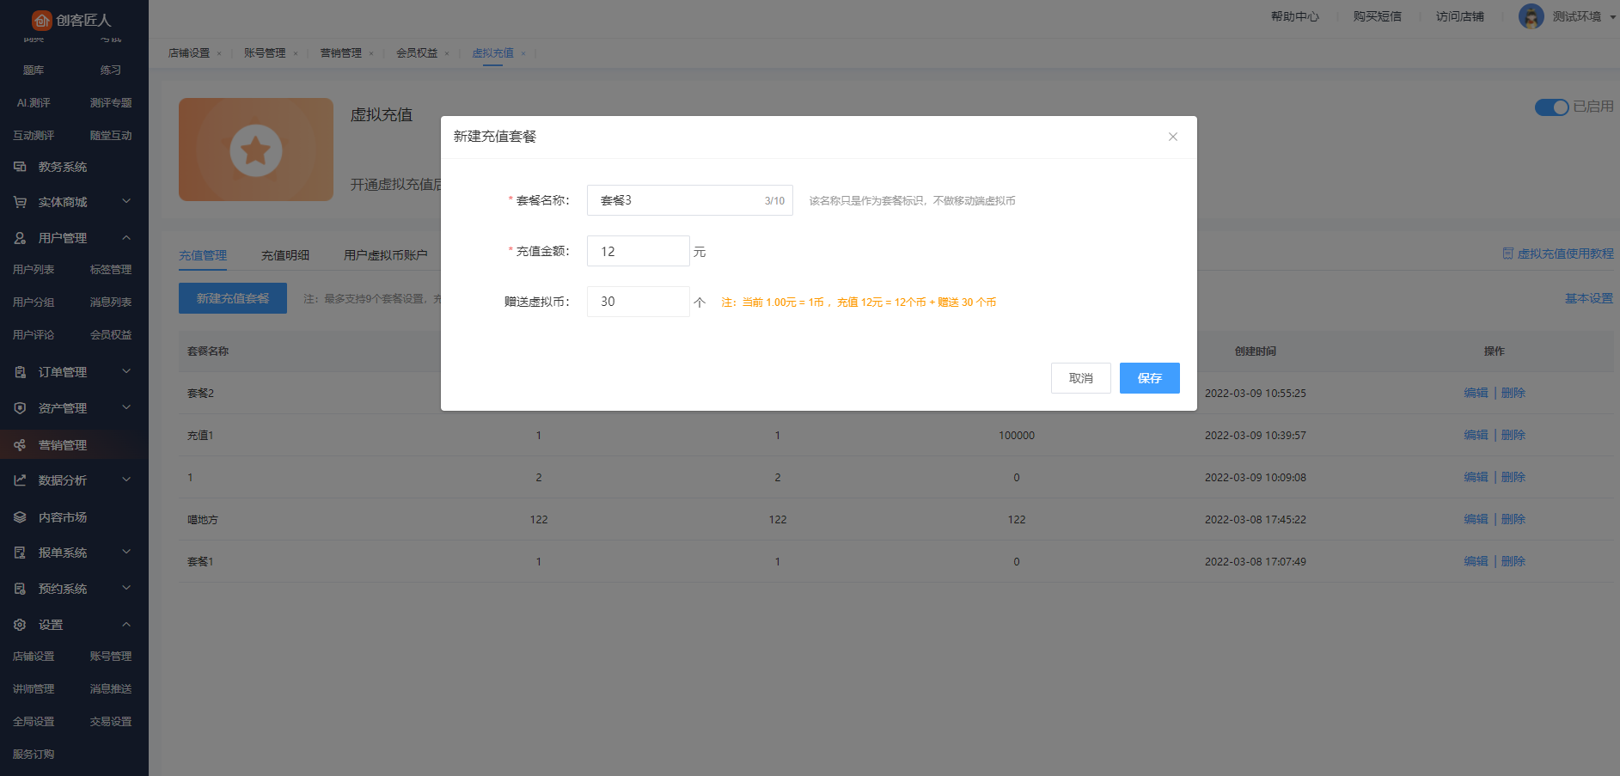
Task: Click the 充值金额 input field
Action: (x=638, y=251)
